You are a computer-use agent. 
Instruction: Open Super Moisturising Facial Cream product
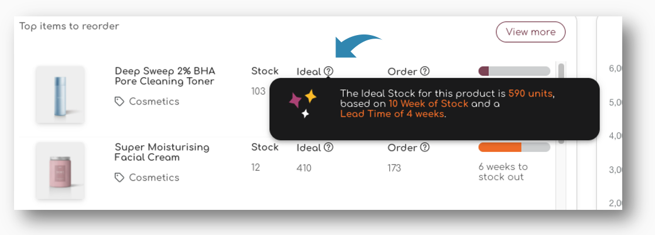click(162, 152)
